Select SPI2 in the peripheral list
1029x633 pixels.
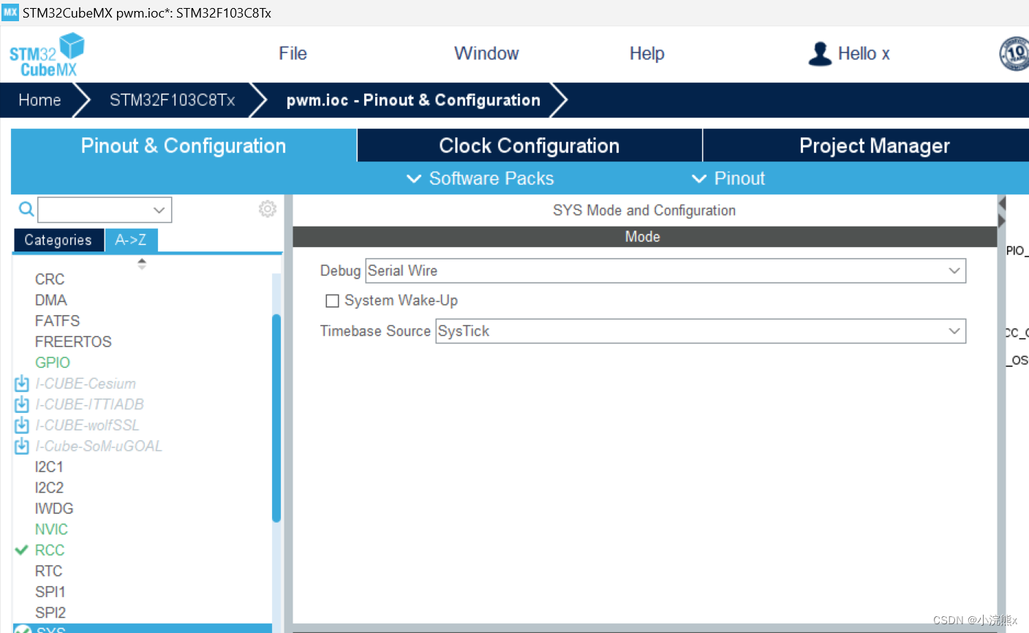click(x=50, y=613)
